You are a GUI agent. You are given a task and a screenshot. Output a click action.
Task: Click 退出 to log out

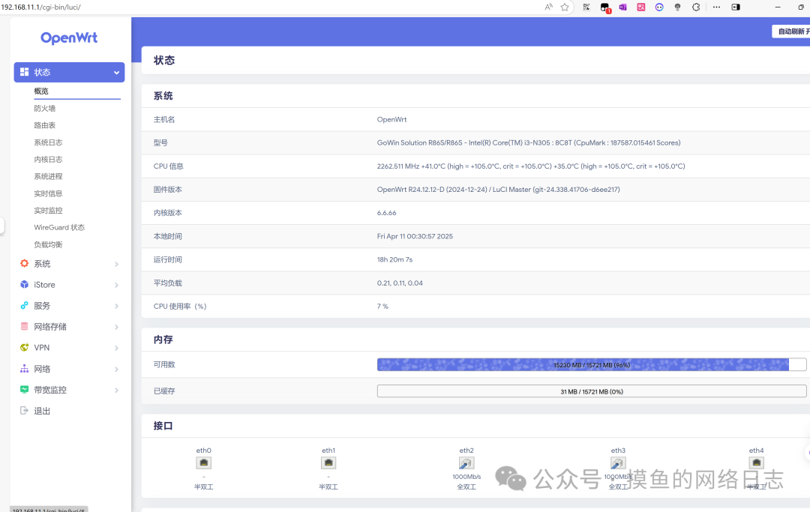42,411
